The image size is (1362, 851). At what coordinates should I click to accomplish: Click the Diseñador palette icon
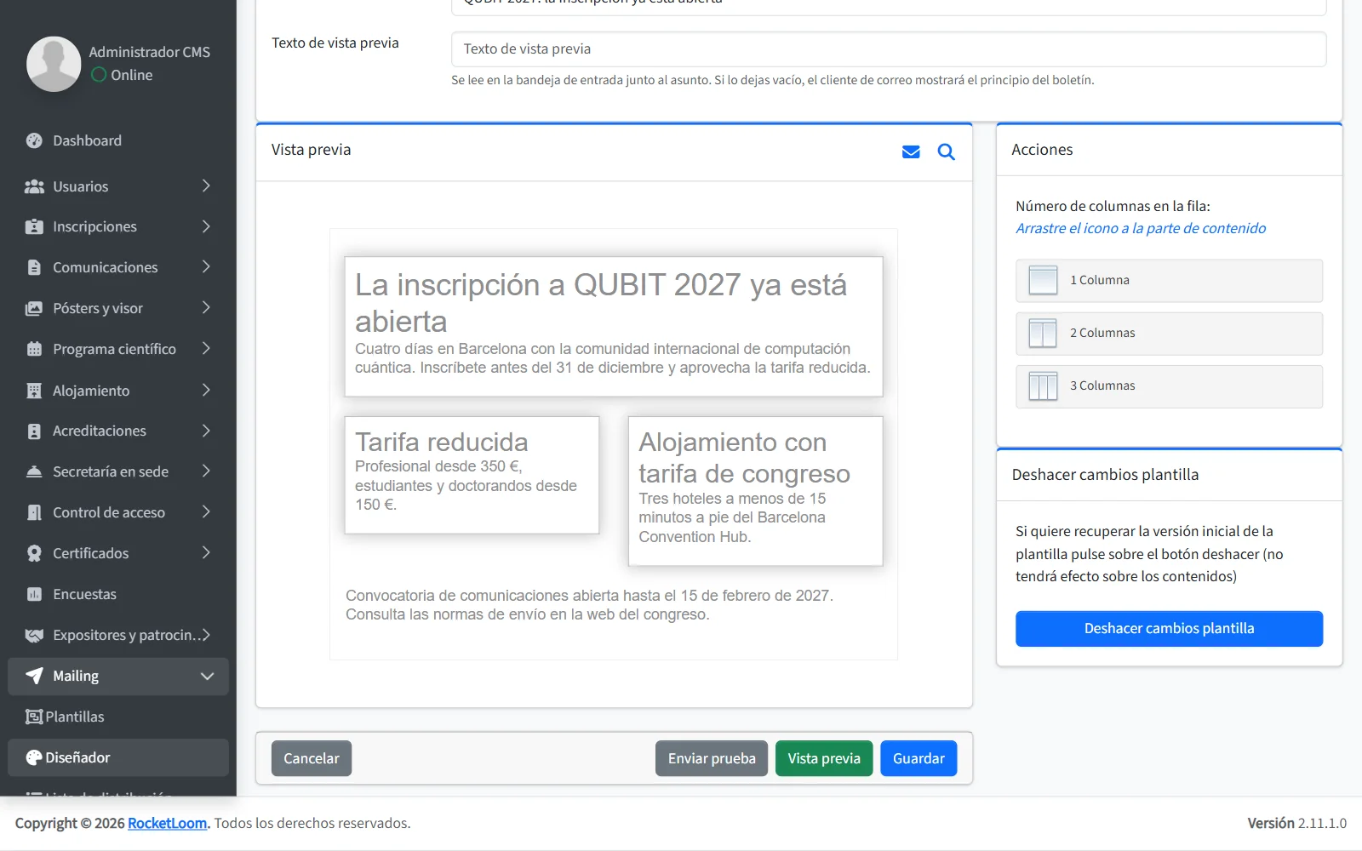(34, 757)
